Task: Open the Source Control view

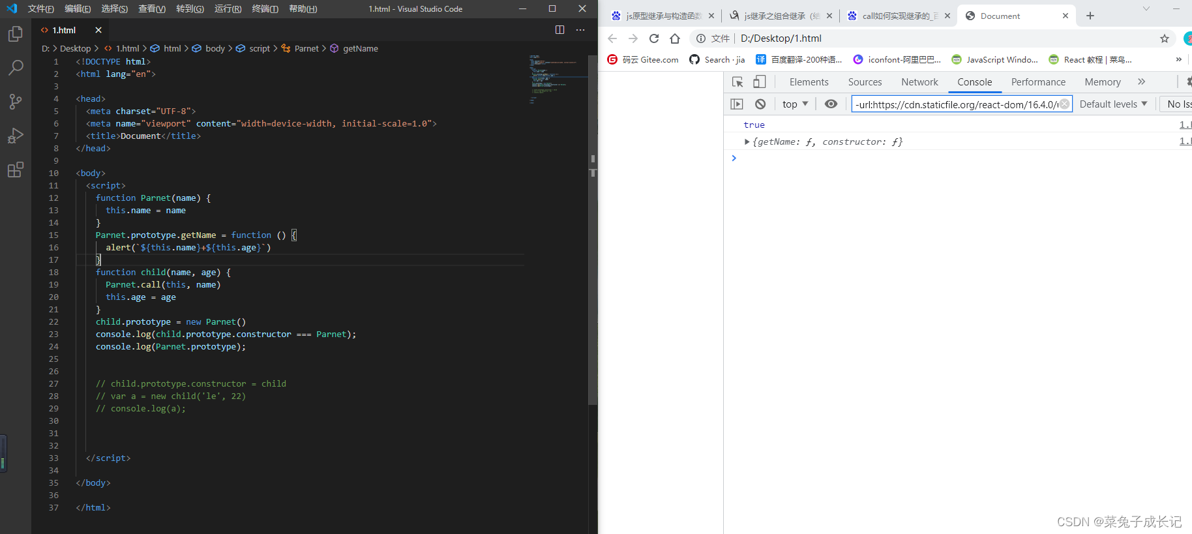Action: [x=16, y=102]
